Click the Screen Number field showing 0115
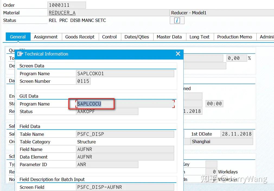274x191 pixels. (x=83, y=81)
